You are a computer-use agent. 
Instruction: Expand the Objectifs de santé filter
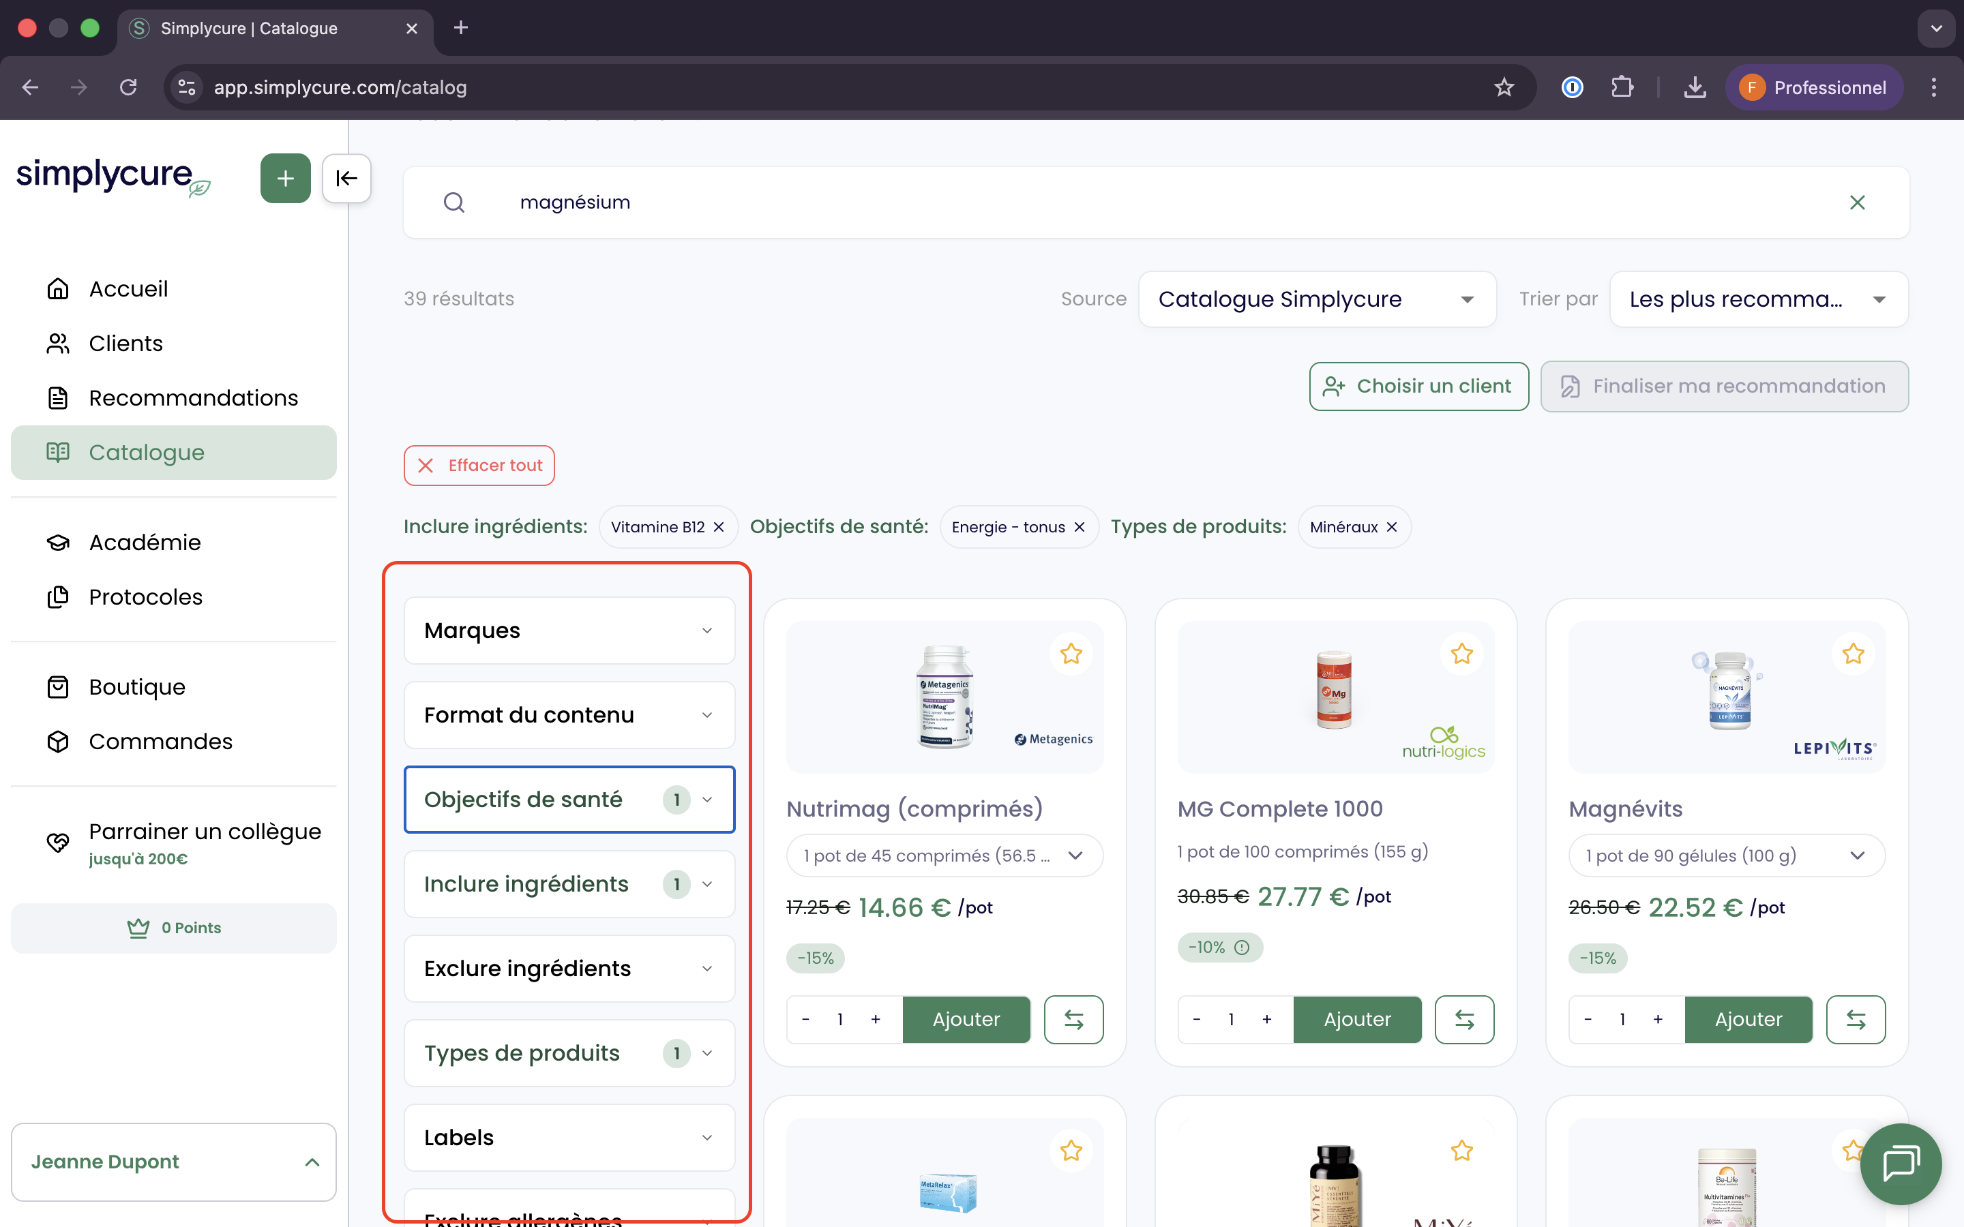click(x=569, y=800)
